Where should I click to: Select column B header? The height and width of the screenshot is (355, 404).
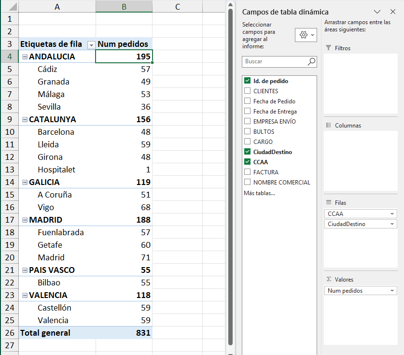click(124, 6)
